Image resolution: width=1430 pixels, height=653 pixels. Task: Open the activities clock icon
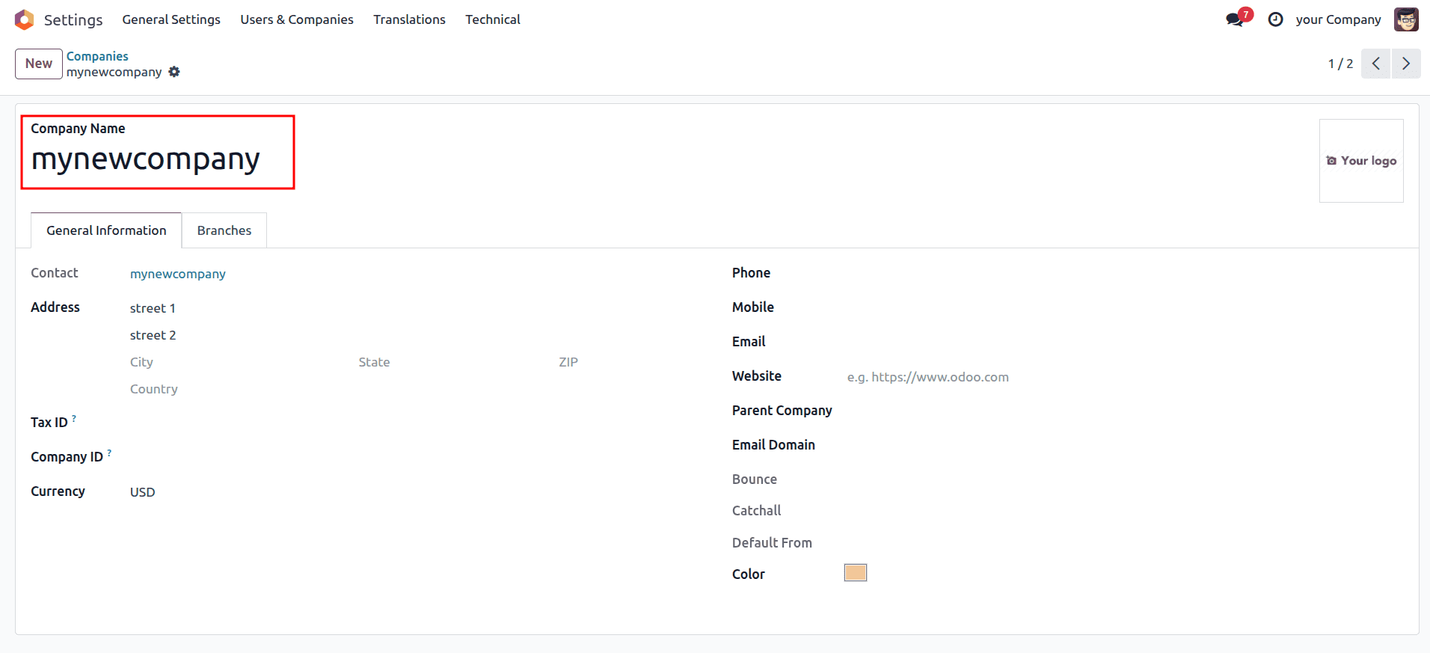1276,19
